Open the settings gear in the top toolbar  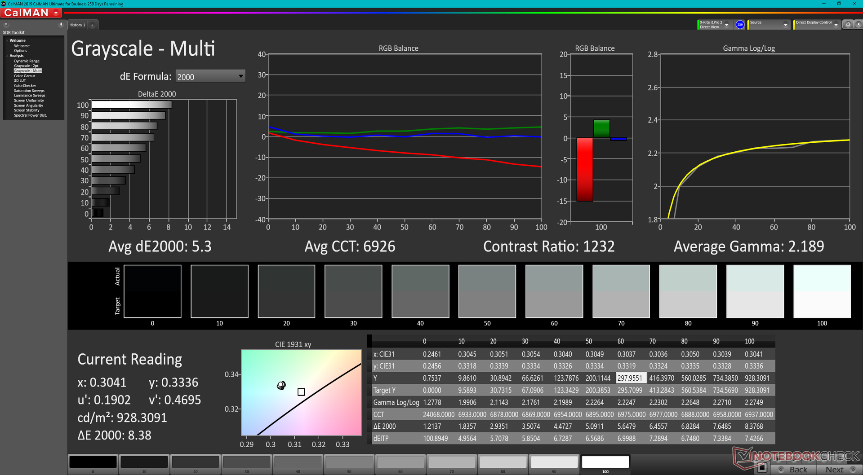coord(848,25)
